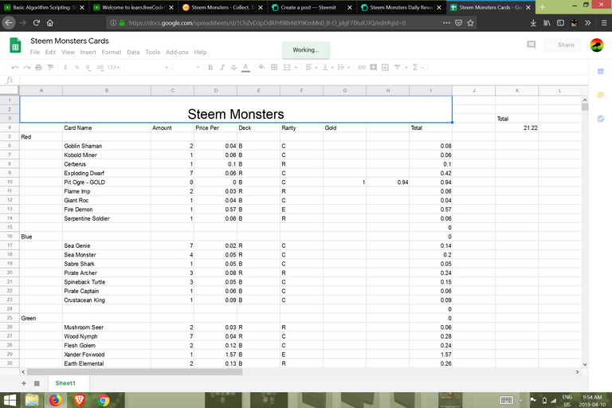
Task: Open the fill color picker
Action: coord(262,68)
